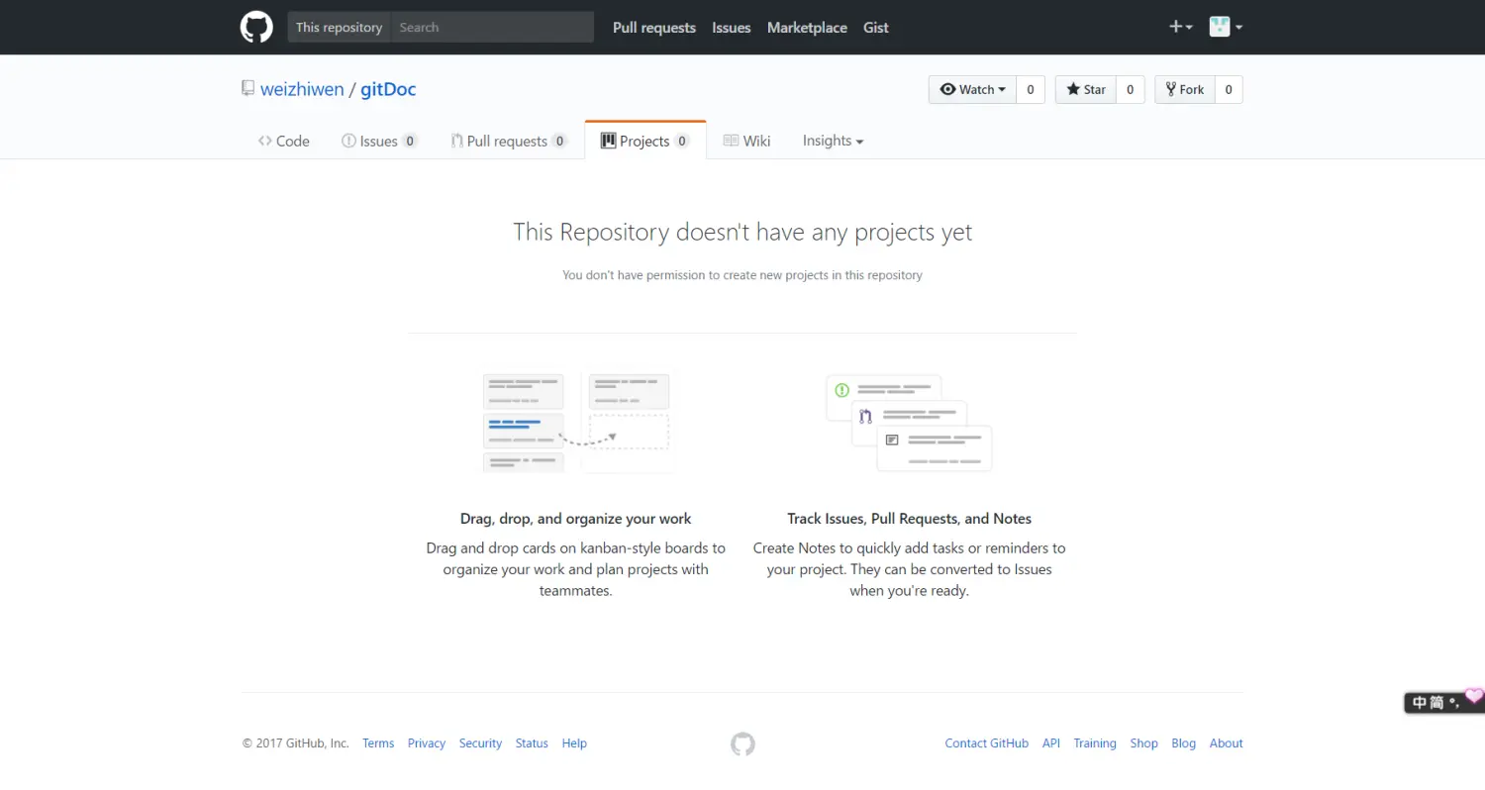
Task: Open the weizhiwen owner link
Action: pos(302,89)
